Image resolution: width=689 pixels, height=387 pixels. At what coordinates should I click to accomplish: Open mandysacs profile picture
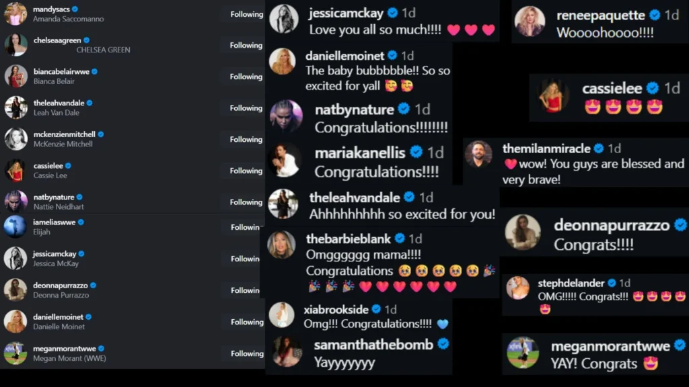pos(15,13)
